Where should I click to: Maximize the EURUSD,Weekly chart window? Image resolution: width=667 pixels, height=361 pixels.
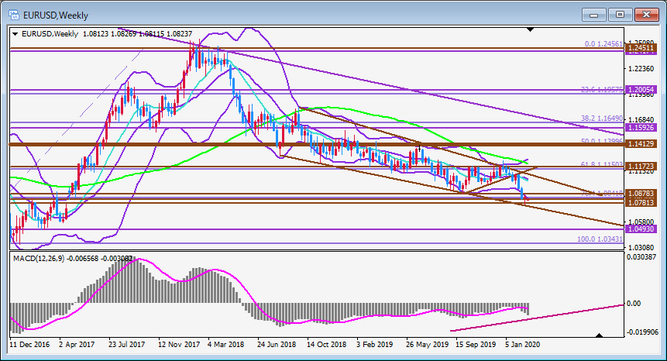point(620,15)
